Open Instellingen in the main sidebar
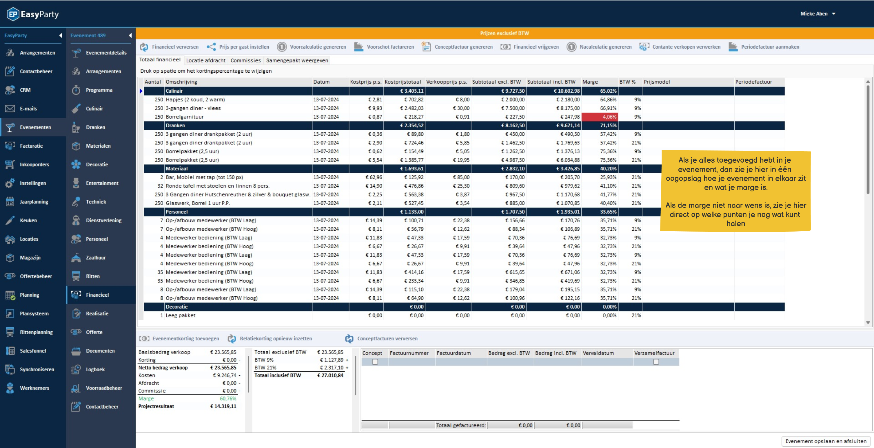874x448 pixels. coord(33,183)
